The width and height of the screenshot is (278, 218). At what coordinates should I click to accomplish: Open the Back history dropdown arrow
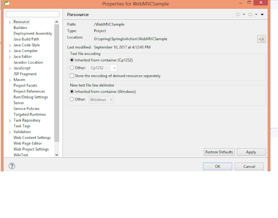244,14
